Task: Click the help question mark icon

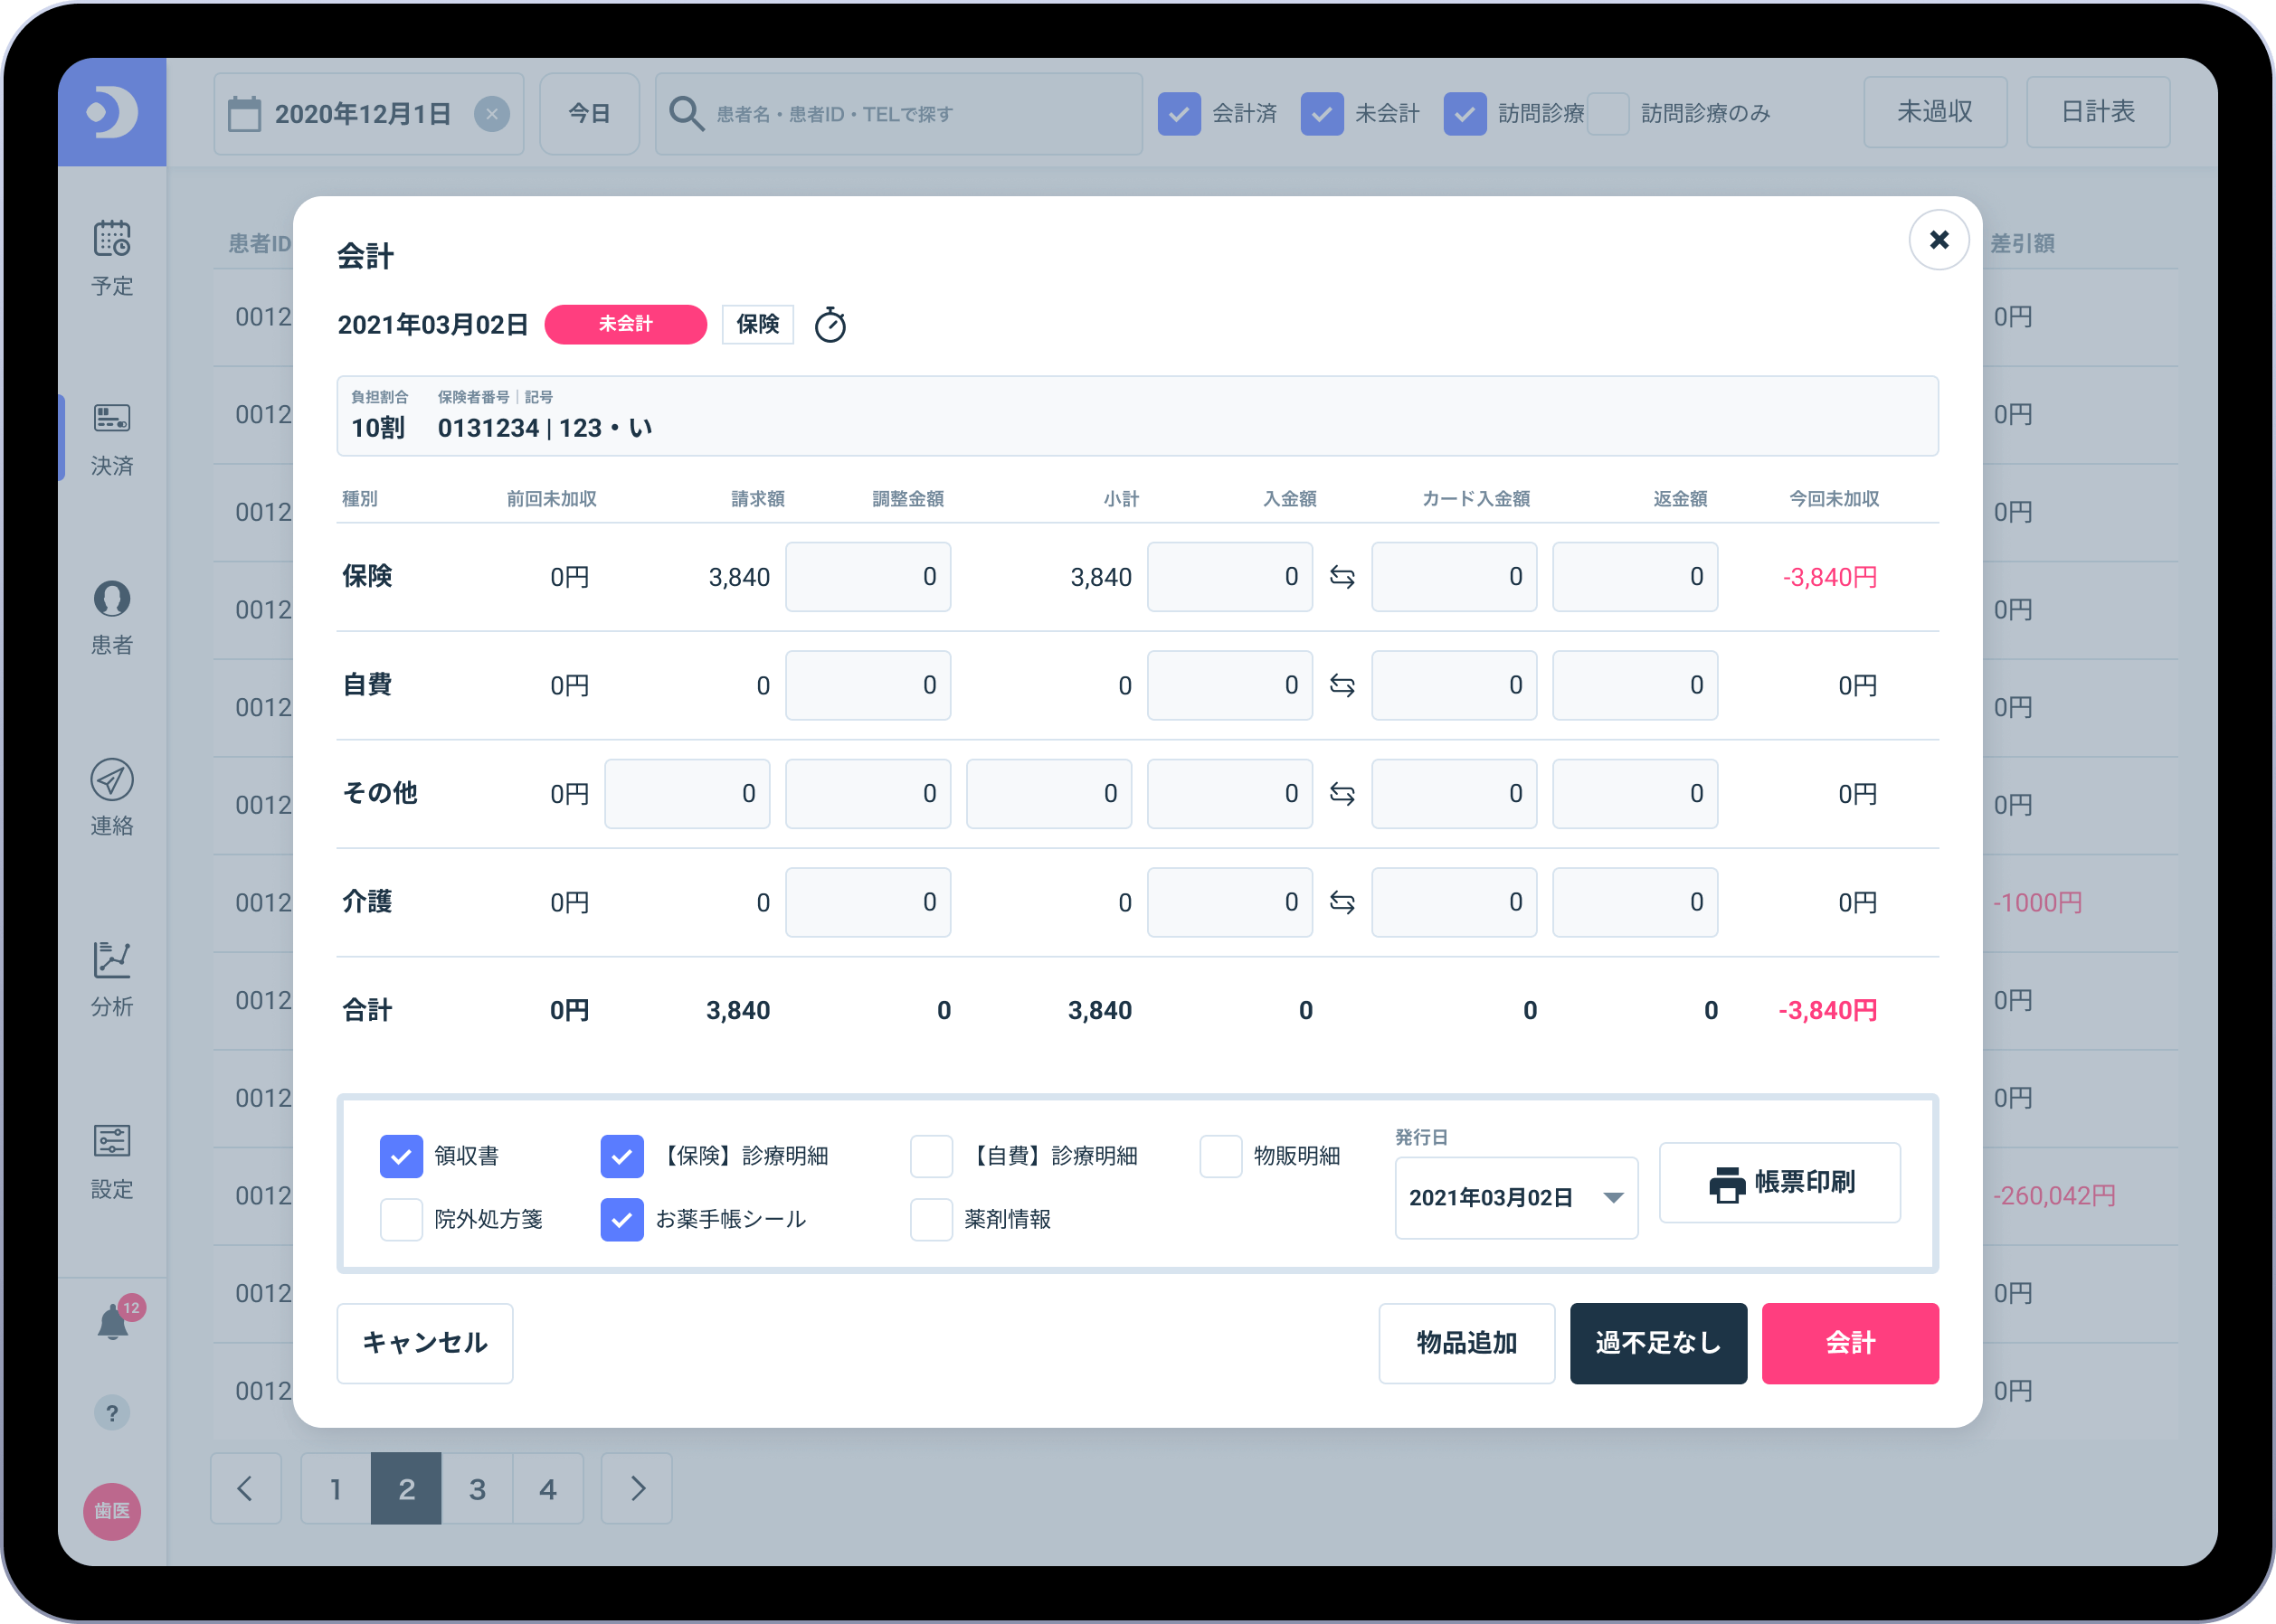Action: click(x=112, y=1413)
